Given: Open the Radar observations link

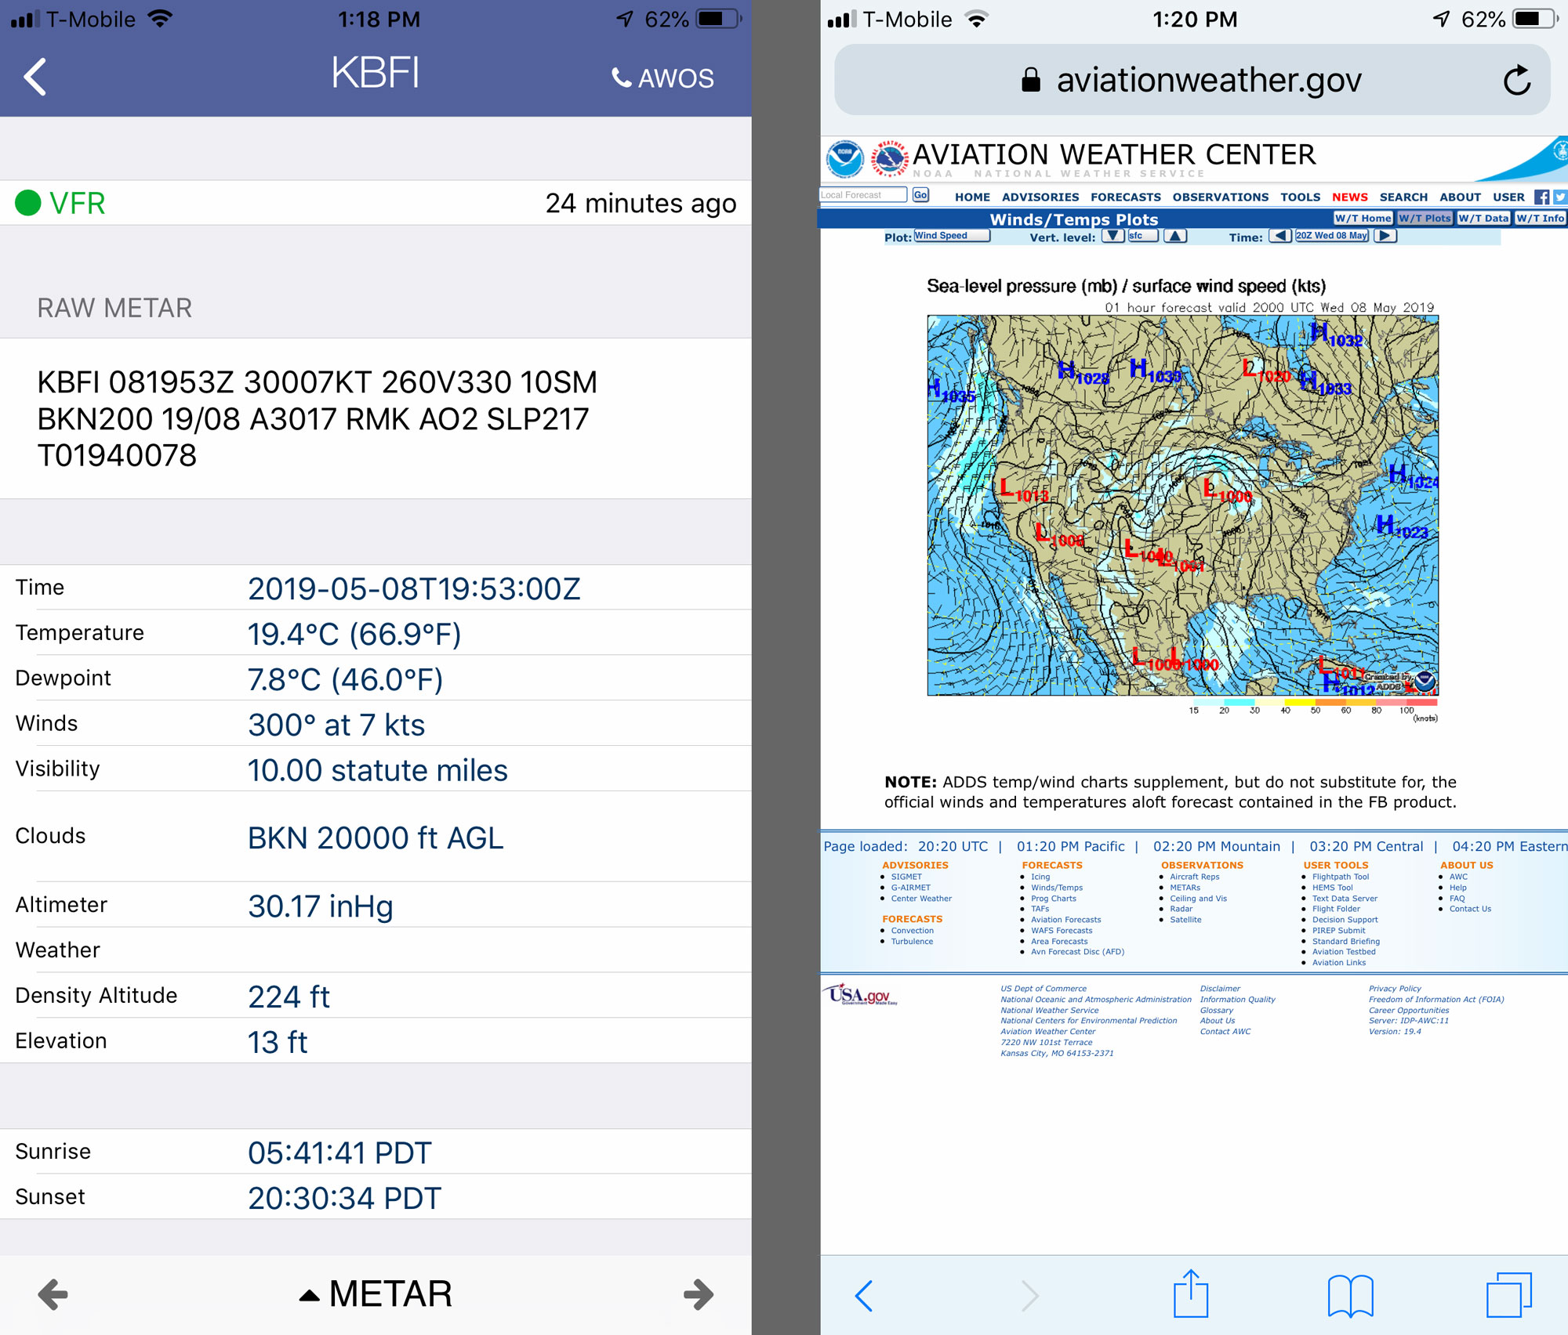Looking at the screenshot, I should point(1181,910).
